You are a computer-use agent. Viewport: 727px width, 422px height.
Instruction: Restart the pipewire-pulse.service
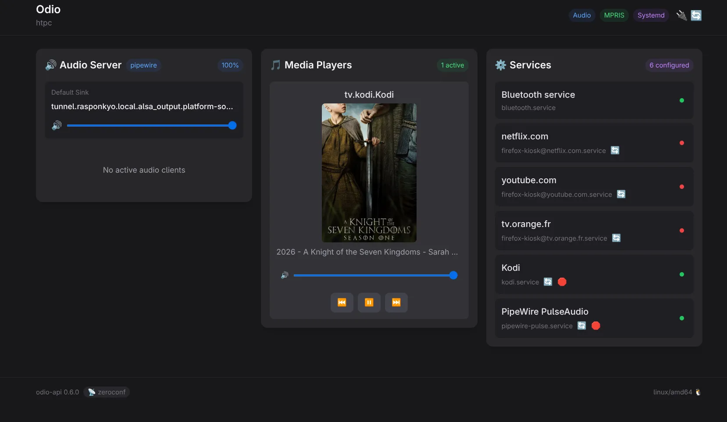tap(581, 326)
